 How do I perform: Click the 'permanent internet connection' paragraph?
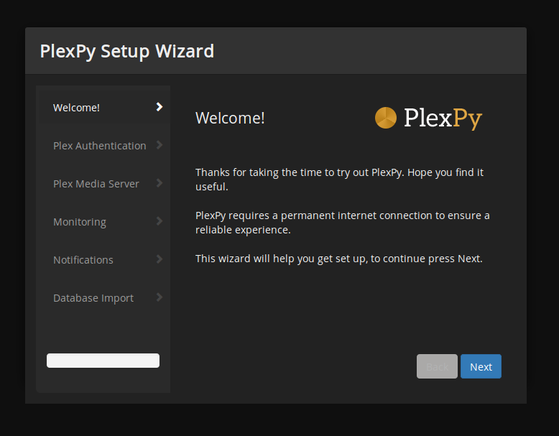[343, 223]
